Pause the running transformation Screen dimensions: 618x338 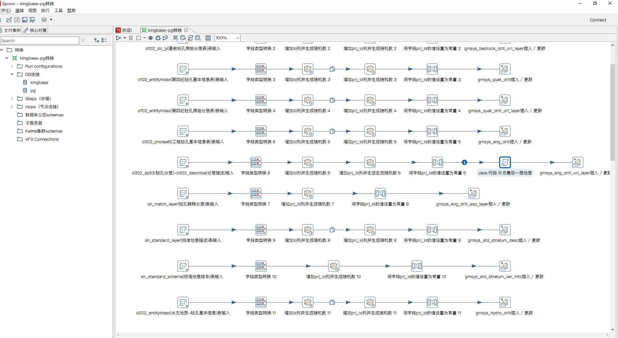pos(131,38)
